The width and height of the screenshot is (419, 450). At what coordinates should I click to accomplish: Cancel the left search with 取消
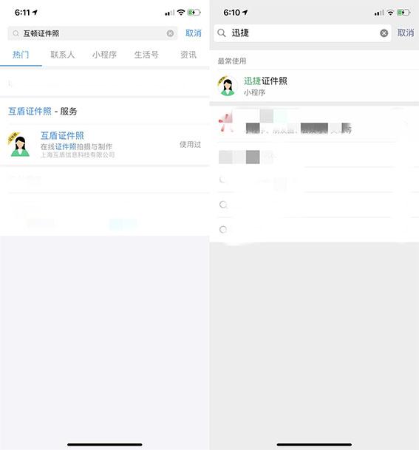[194, 33]
